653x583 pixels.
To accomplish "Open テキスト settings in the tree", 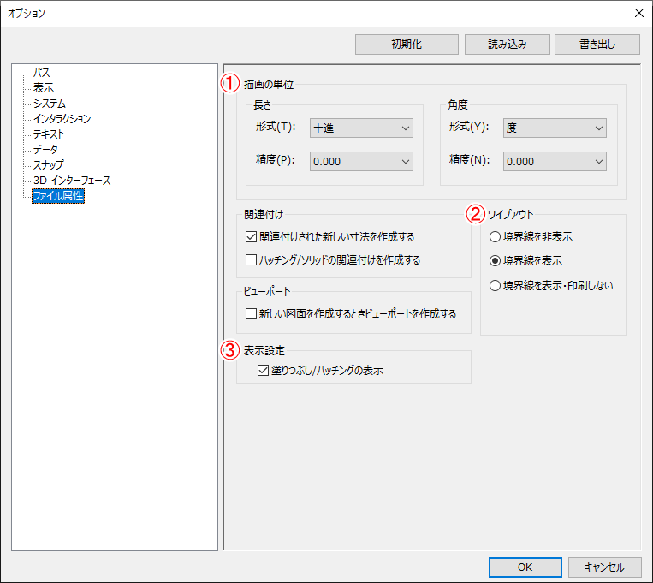I will 49,134.
